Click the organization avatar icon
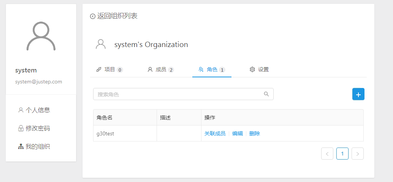Image resolution: width=393 pixels, height=182 pixels. coord(100,44)
